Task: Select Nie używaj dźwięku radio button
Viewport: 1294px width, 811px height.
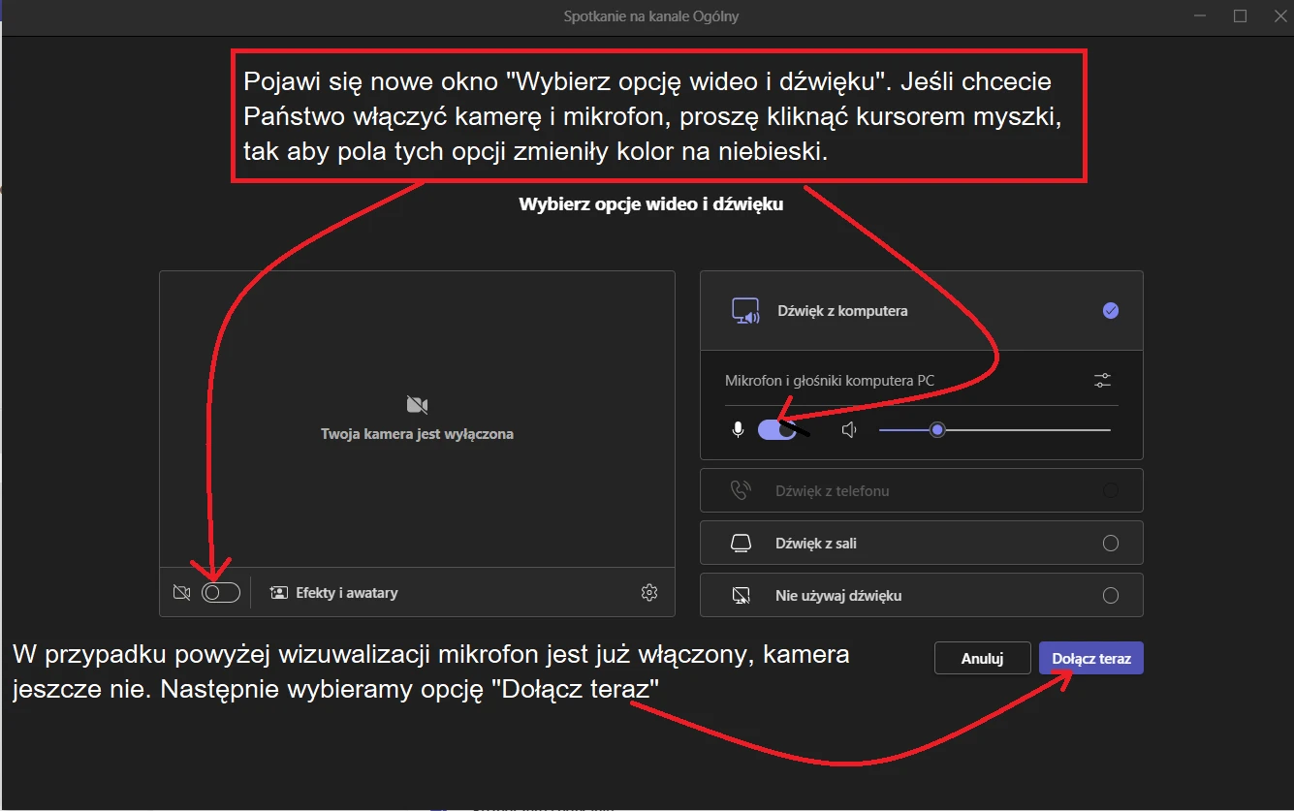Action: coord(1111,595)
